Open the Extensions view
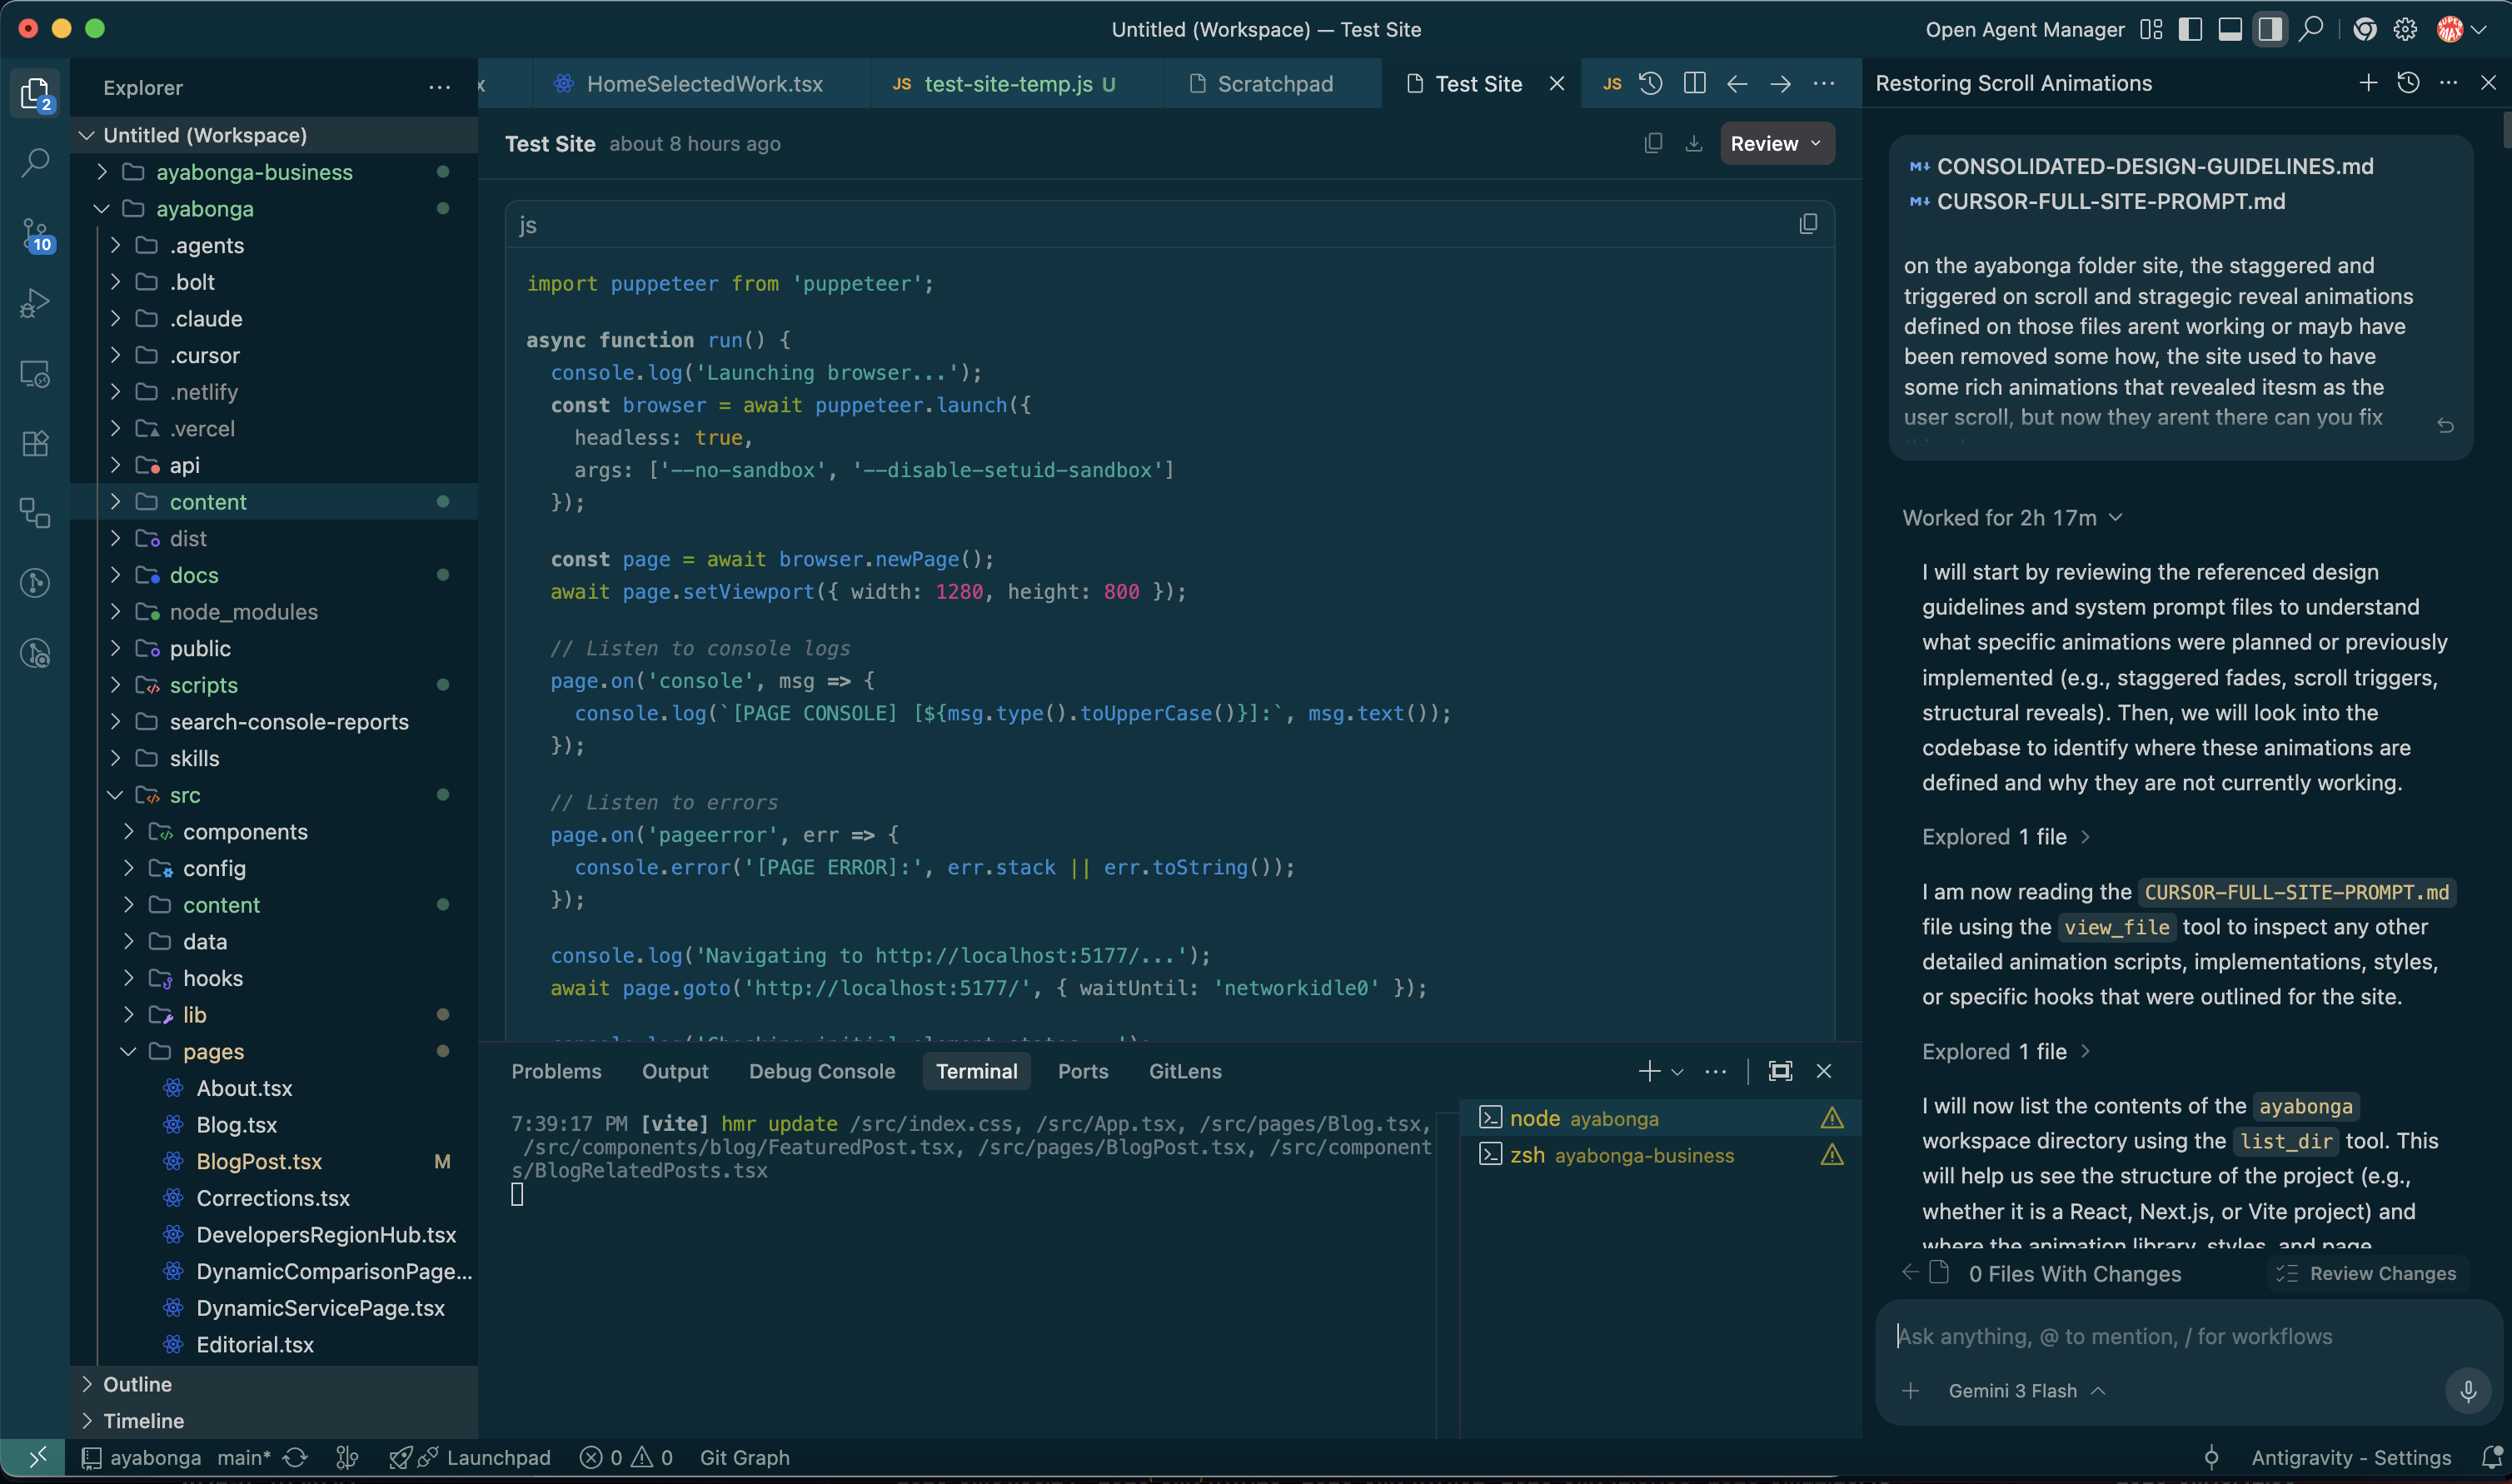 35,443
